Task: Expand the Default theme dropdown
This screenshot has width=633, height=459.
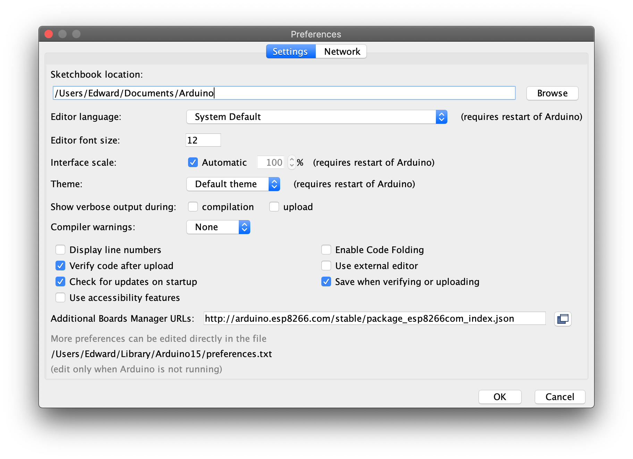Action: (233, 184)
